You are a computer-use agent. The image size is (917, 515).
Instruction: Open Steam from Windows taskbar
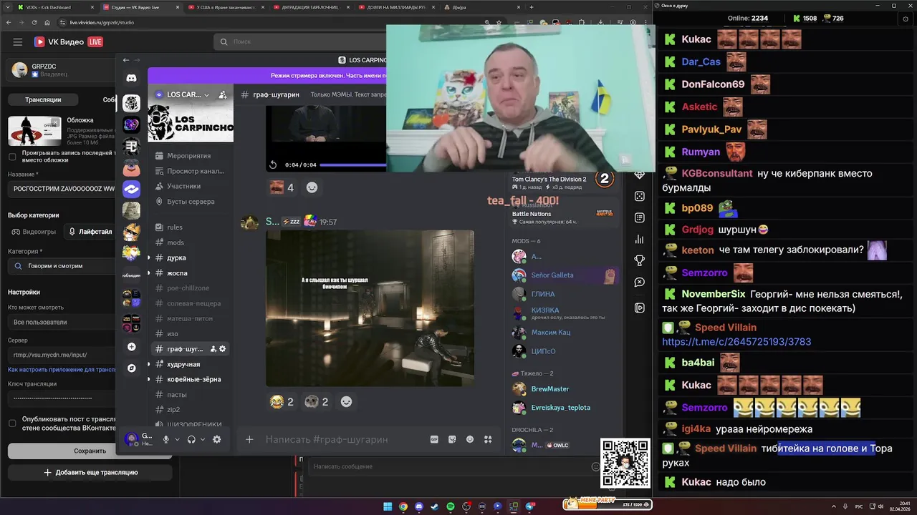point(435,506)
